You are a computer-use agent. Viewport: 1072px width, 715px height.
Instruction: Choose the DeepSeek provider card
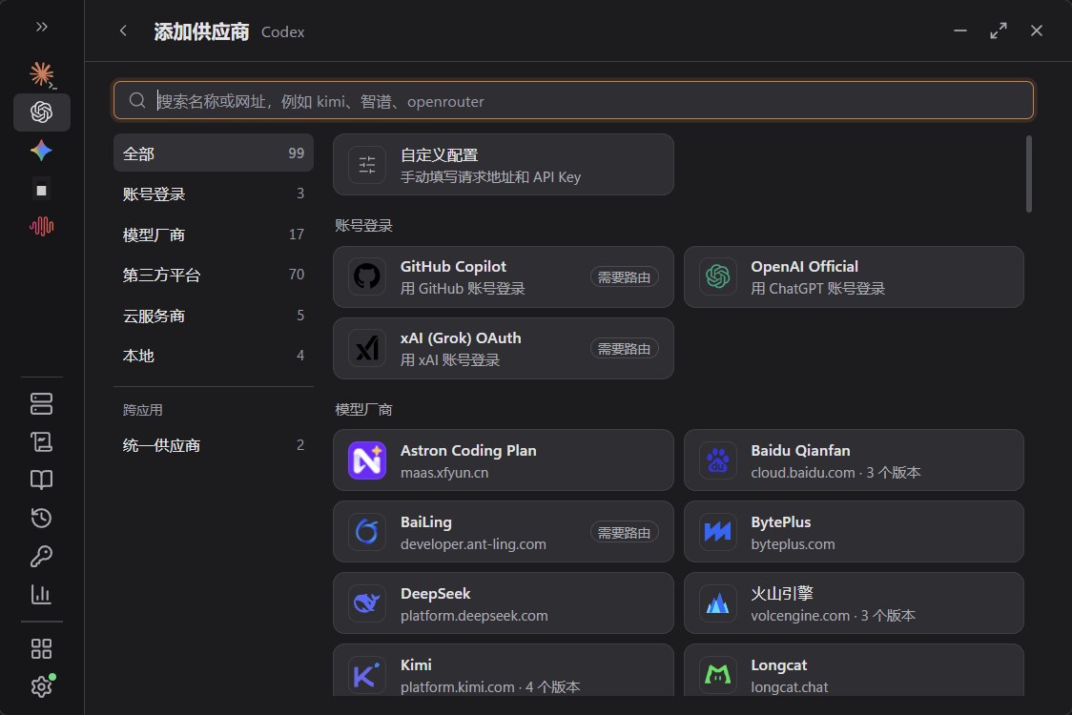tap(504, 603)
